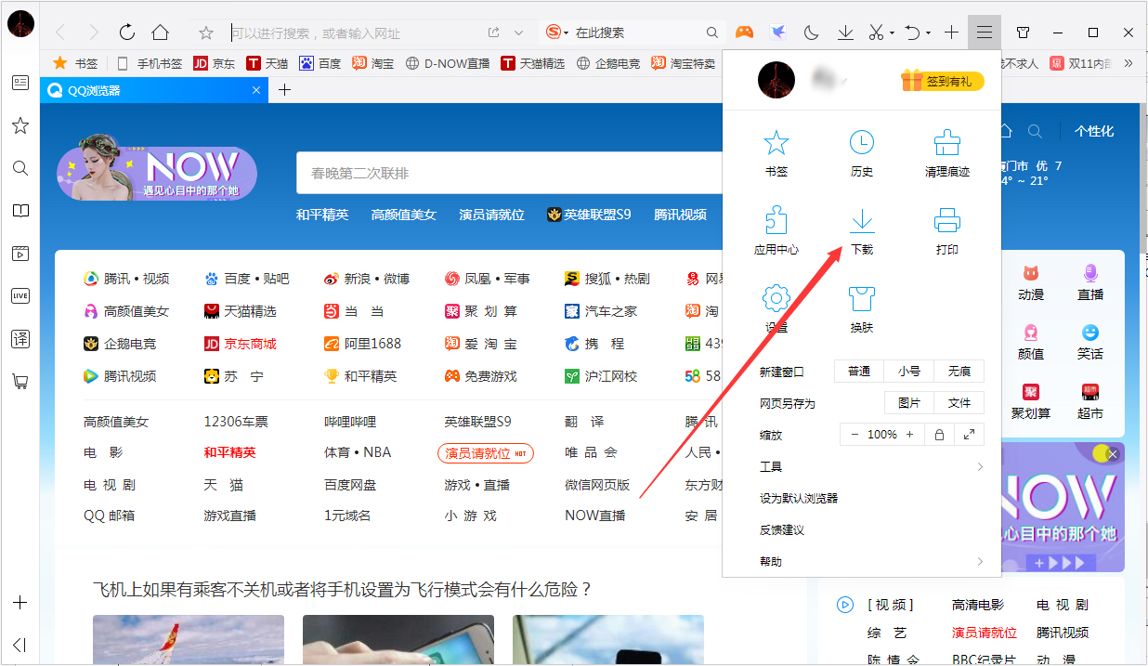Click 设为默认浏览器 in the menu
Viewport: 1148px width, 666px height.
click(799, 498)
